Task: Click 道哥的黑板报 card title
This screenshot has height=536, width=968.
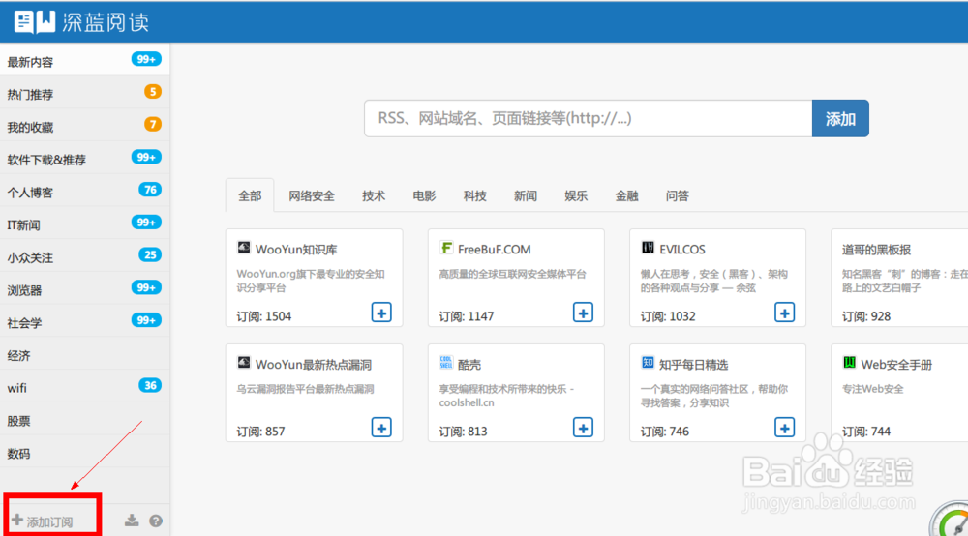Action: tap(877, 250)
